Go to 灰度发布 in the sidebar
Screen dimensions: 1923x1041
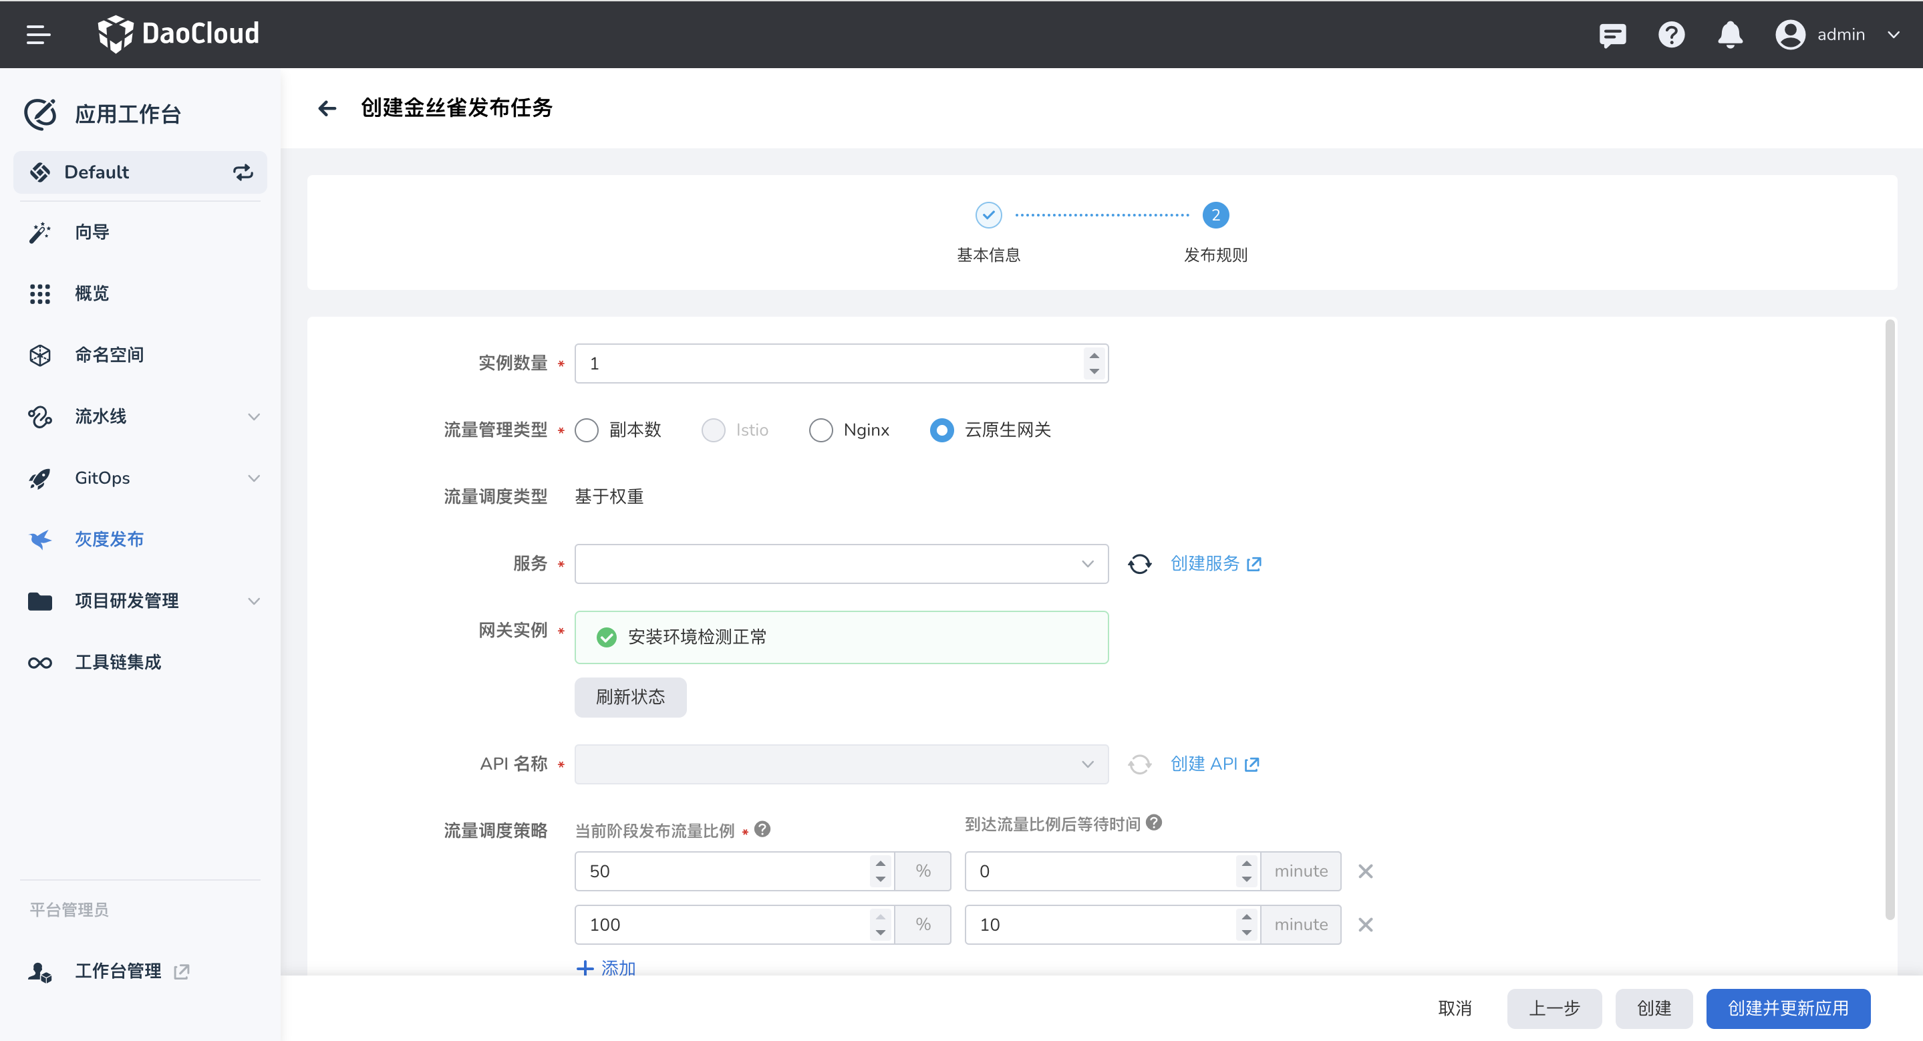109,539
